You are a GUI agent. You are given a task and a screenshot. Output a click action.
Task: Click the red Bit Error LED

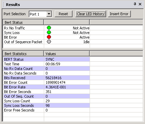pos(49,37)
